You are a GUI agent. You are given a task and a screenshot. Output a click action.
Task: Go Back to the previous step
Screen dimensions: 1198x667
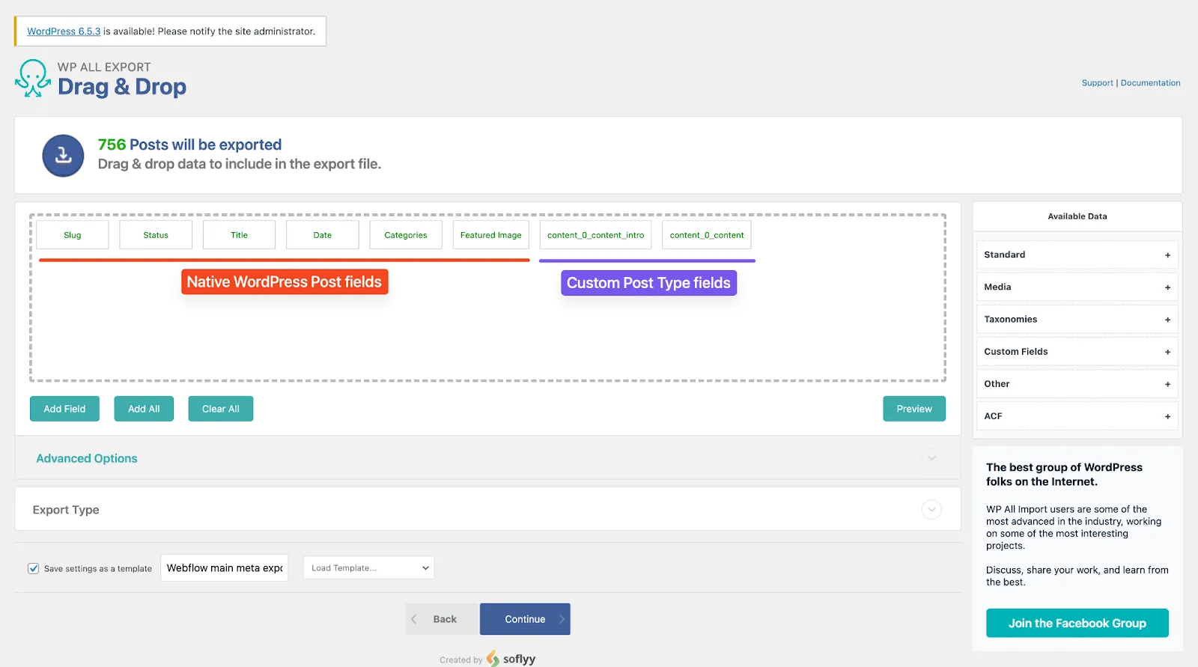(x=441, y=619)
